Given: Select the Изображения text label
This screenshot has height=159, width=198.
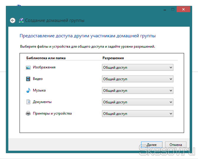Looking at the screenshot, I should click(x=44, y=68).
